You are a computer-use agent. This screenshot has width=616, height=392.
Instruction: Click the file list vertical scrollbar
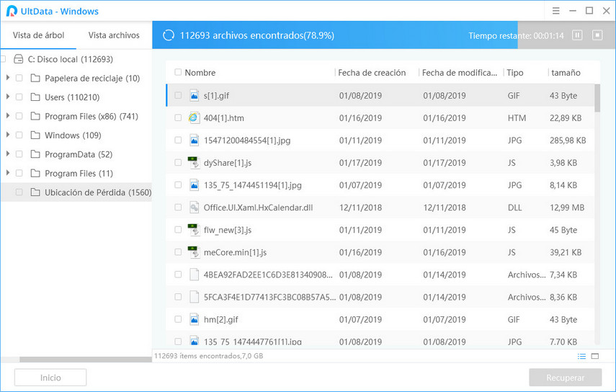597,98
